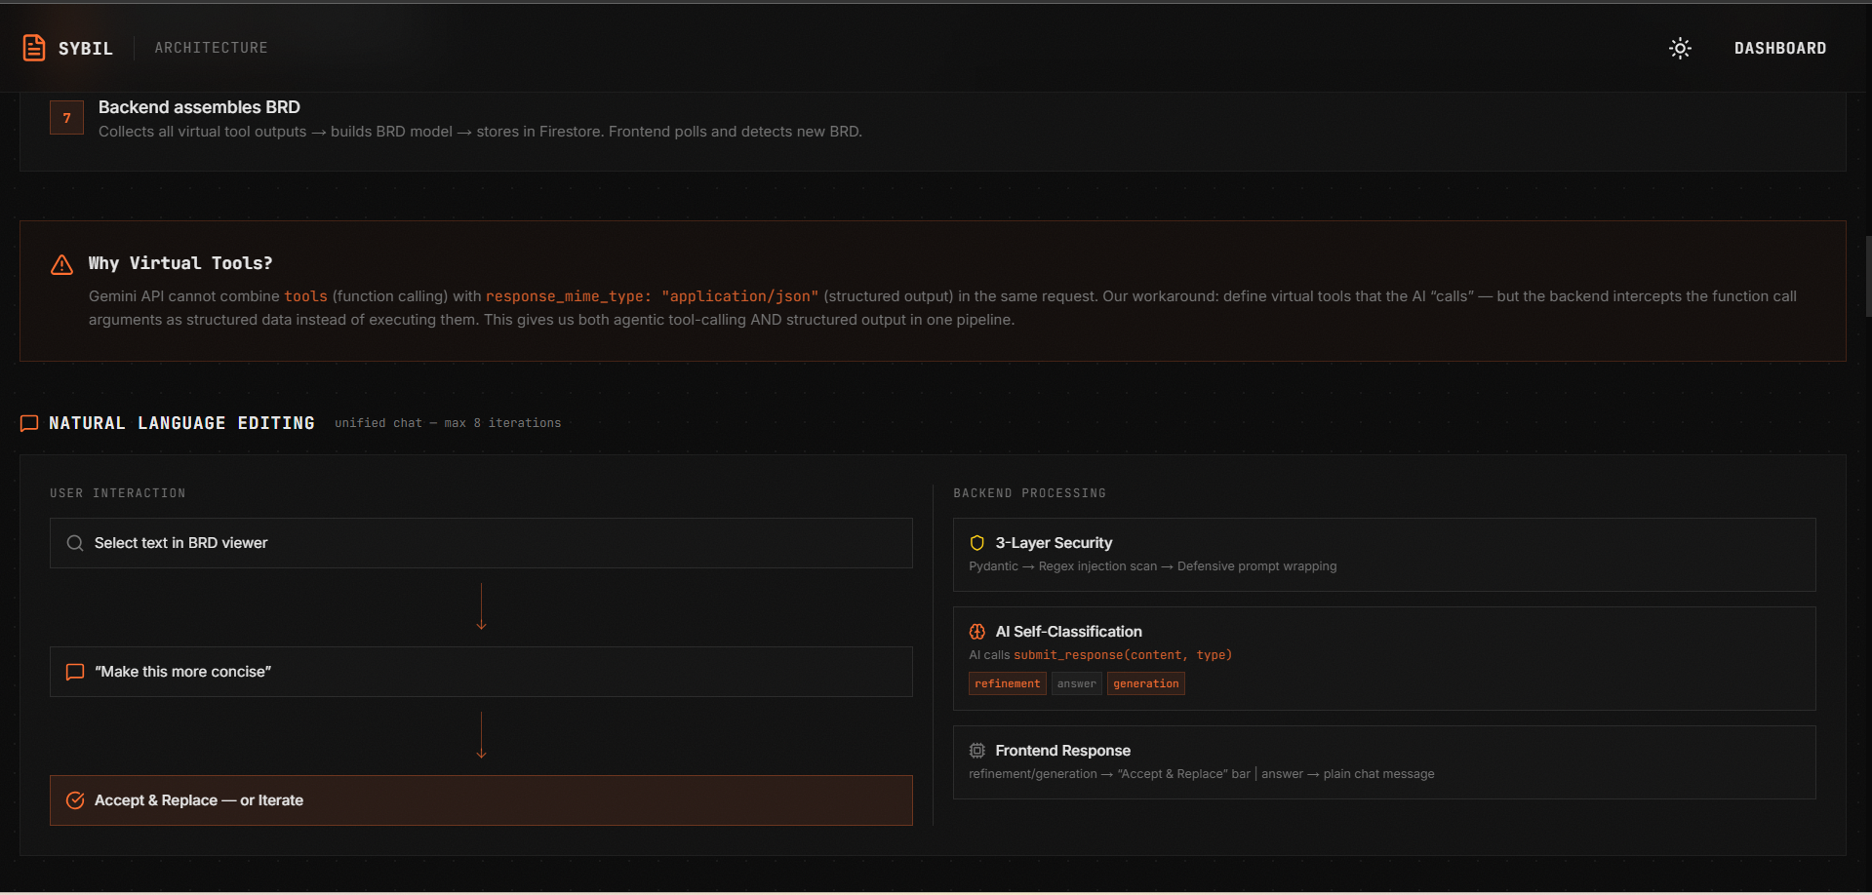This screenshot has height=895, width=1872.
Task: Click the warning triangle icon beside Why Virtual Tools
Action: 61,264
